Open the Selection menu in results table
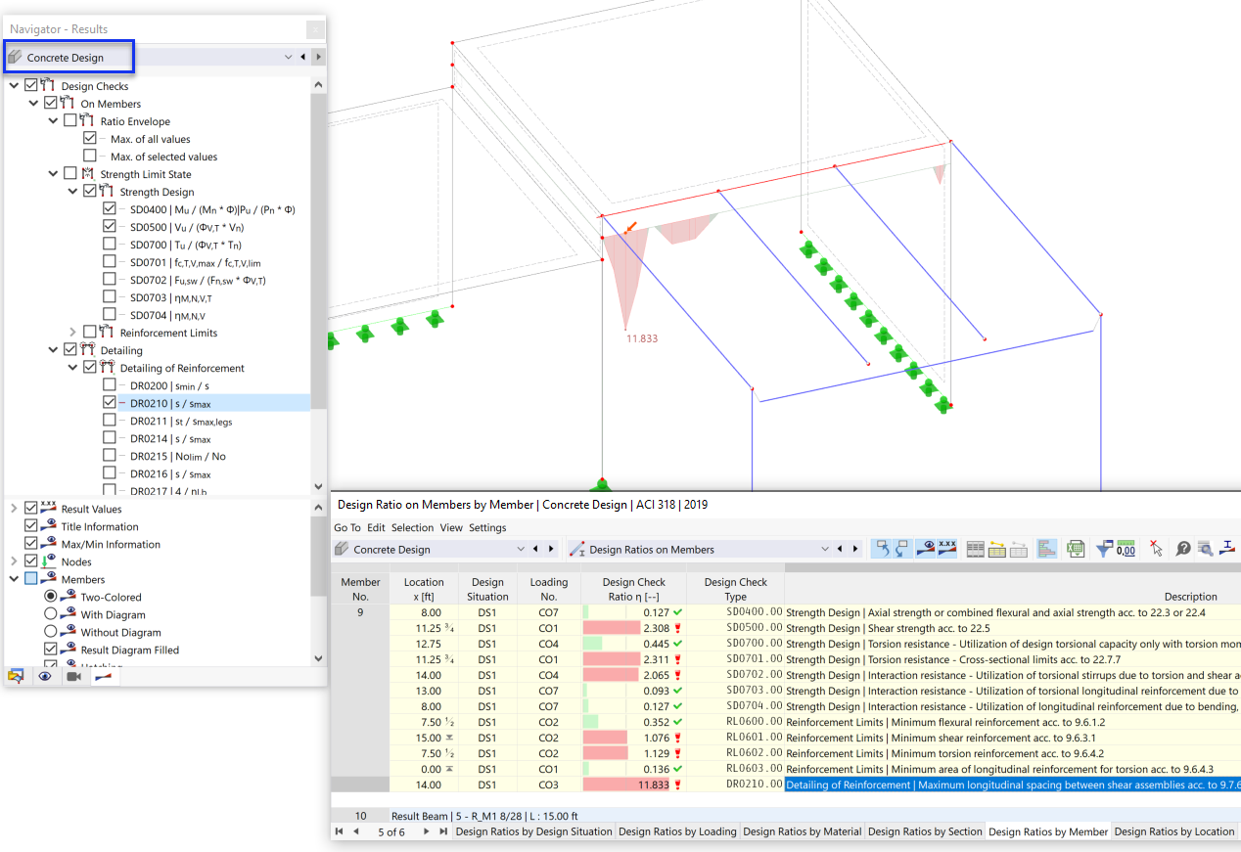The image size is (1241, 852). [x=412, y=527]
